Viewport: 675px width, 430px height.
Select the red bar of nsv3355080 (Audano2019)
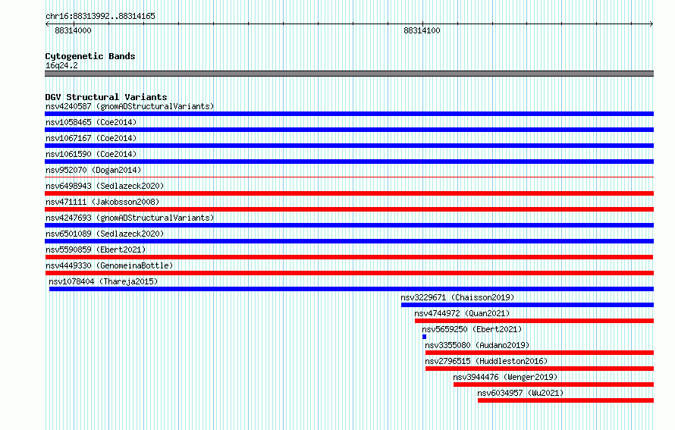(539, 353)
